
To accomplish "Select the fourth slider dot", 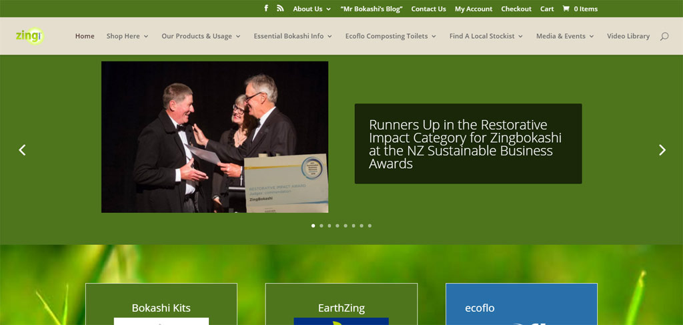I will click(x=337, y=226).
